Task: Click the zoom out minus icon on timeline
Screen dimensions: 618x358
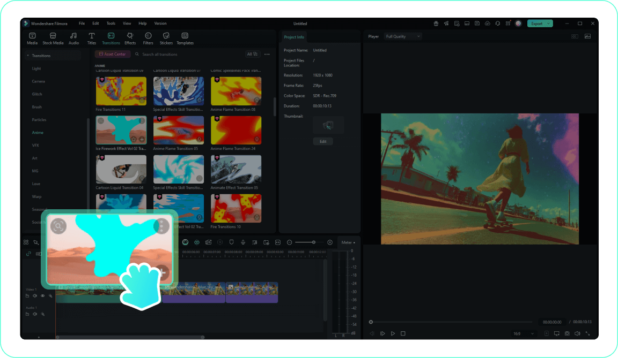Action: point(289,242)
